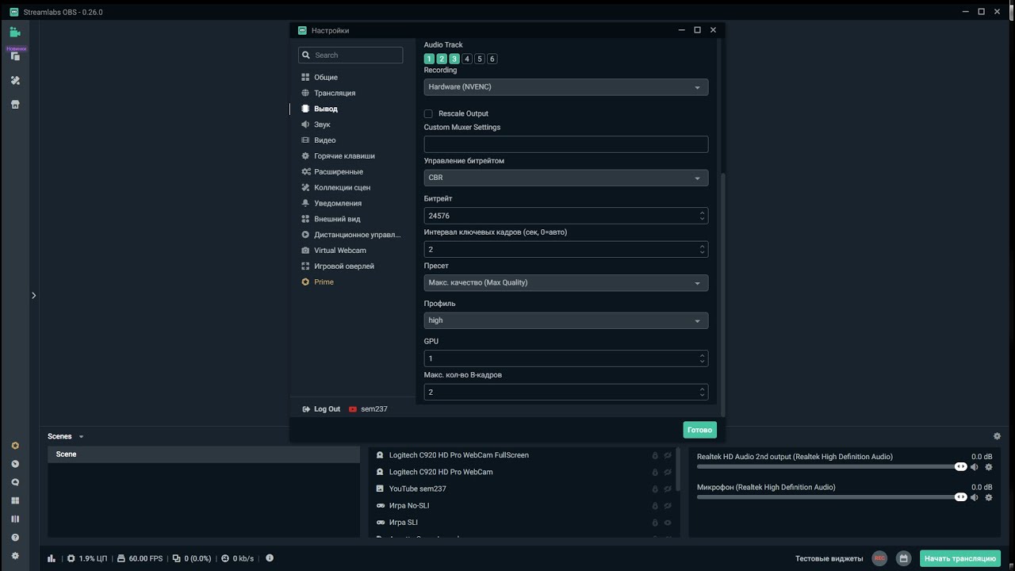The image size is (1015, 571).
Task: Mute the Realtek HD Audio 2nd output speaker icon
Action: point(975,467)
